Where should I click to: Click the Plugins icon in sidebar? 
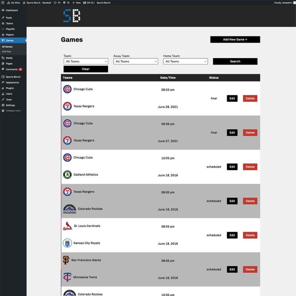3,88
